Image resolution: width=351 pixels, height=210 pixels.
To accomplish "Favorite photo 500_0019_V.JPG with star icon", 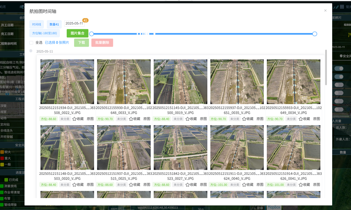I will pyautogui.click(x=188, y=119).
